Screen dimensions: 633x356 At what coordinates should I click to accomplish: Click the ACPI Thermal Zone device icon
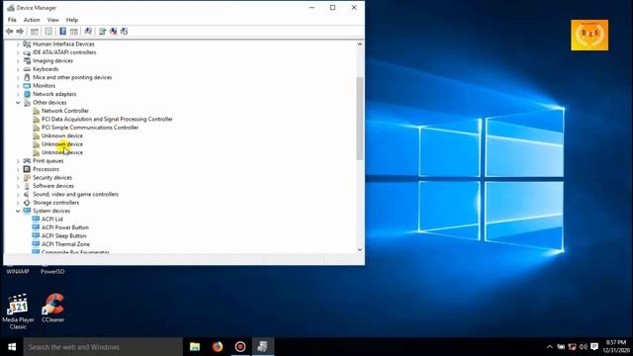point(36,244)
